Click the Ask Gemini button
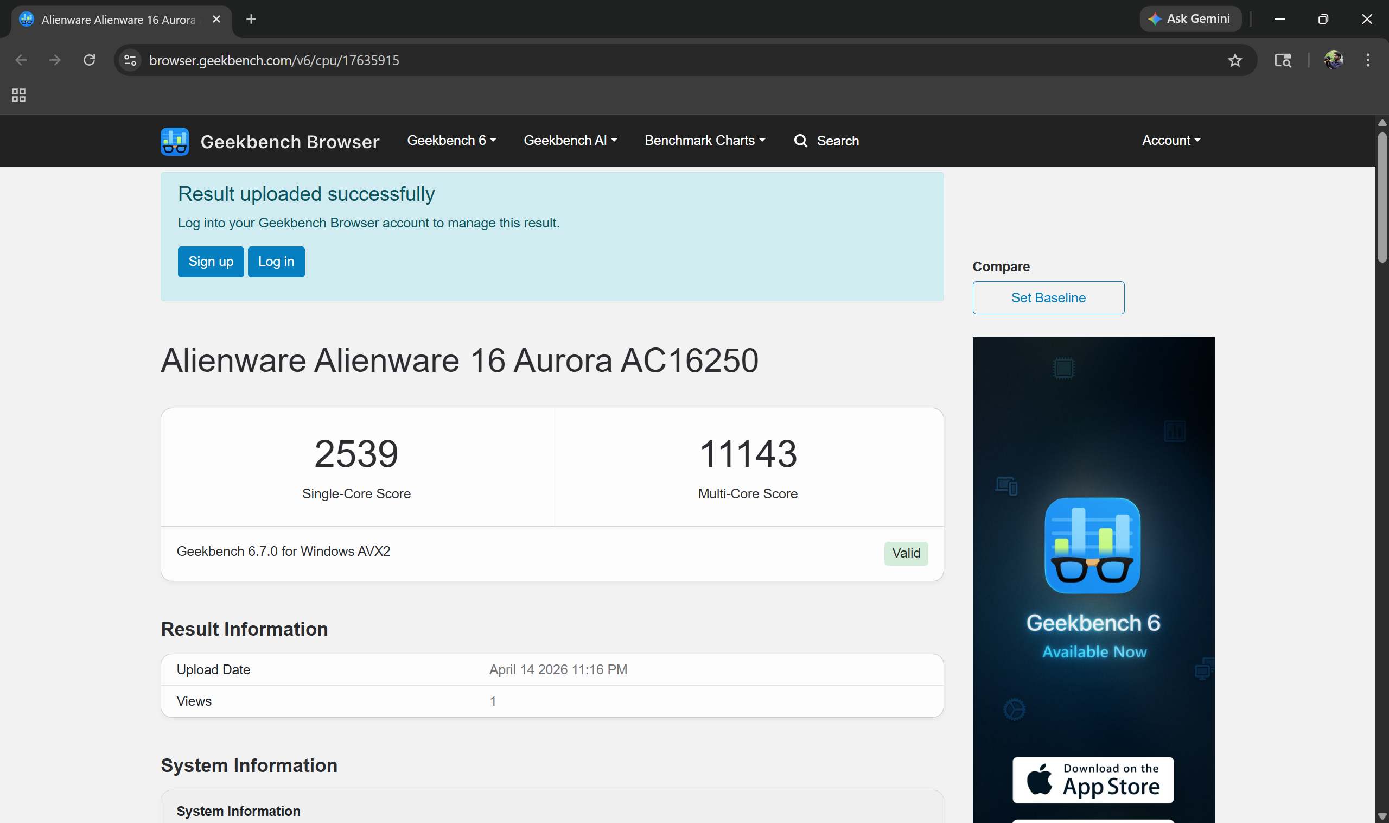The width and height of the screenshot is (1389, 823). pos(1190,19)
